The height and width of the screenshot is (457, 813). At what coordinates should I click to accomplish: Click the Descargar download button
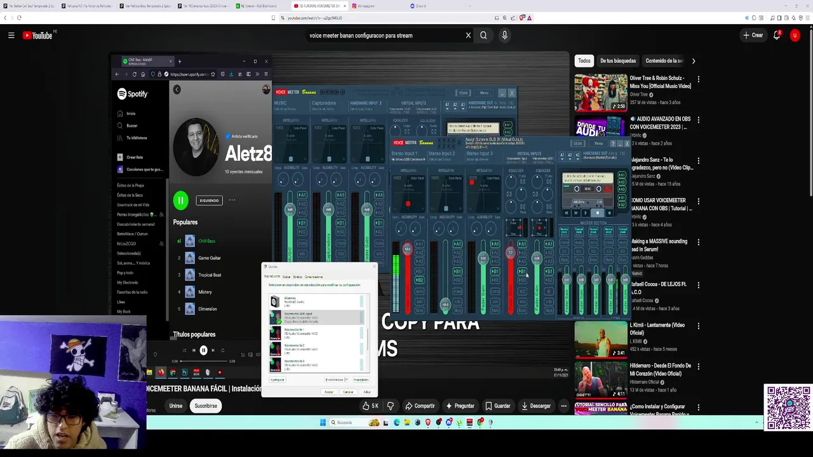pyautogui.click(x=535, y=406)
